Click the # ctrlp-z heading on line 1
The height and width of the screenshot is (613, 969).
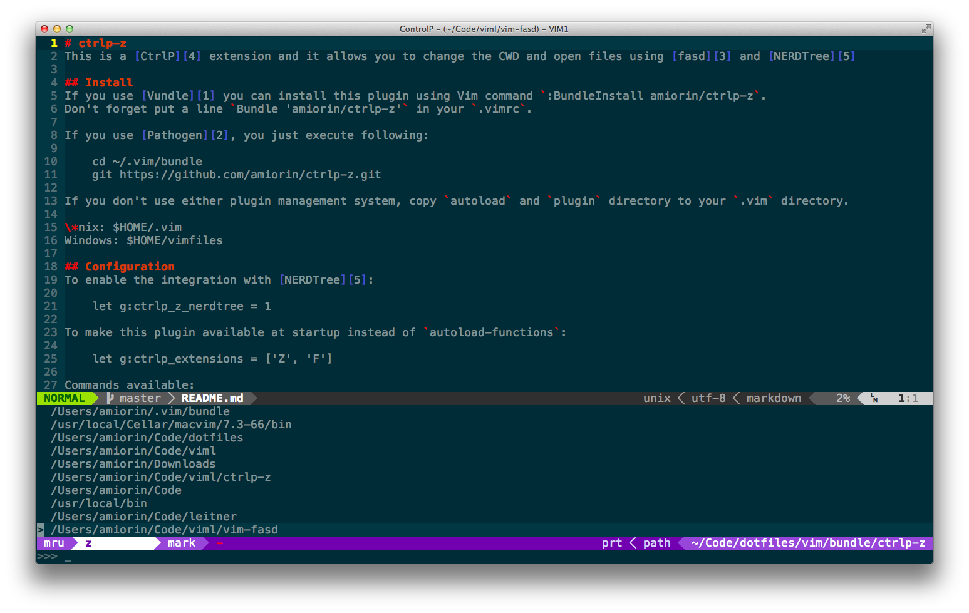95,43
